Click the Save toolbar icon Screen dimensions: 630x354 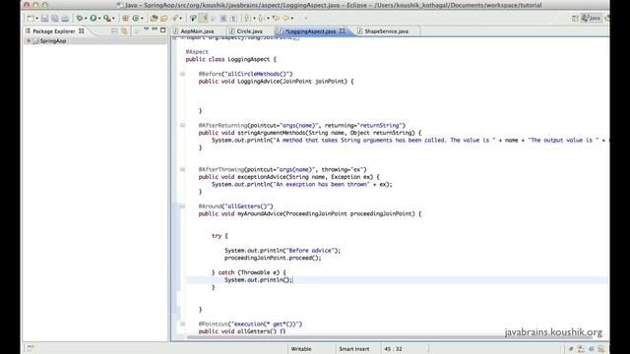(44, 18)
